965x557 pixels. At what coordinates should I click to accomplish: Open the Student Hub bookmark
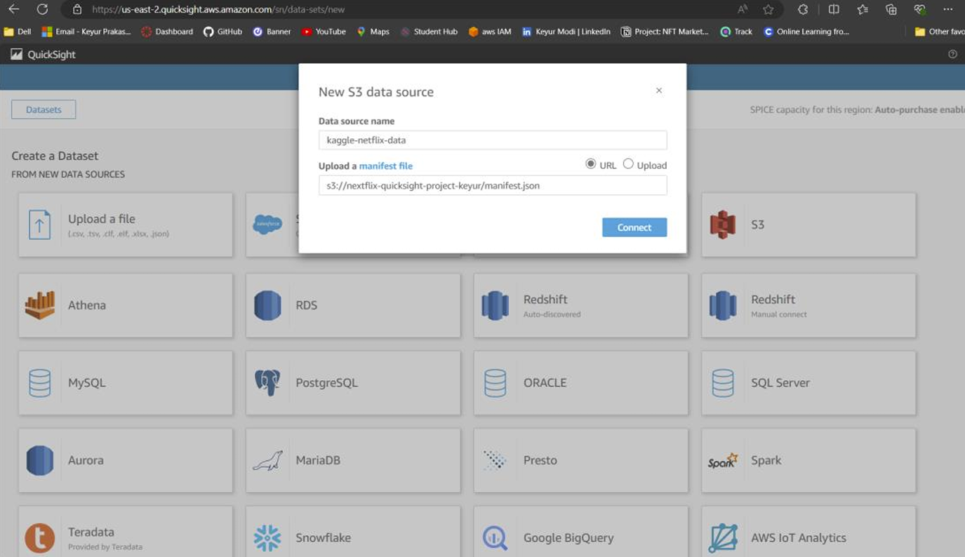click(x=429, y=32)
